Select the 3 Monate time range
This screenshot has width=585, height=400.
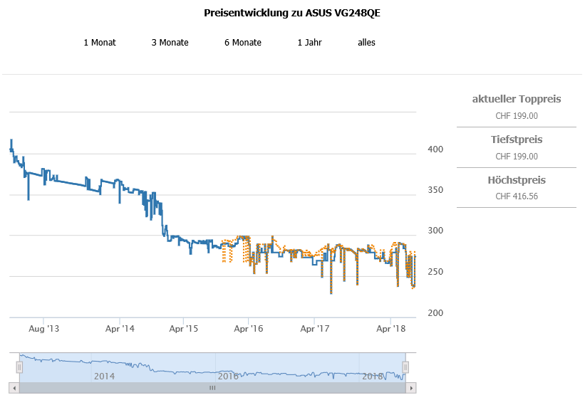click(x=170, y=43)
